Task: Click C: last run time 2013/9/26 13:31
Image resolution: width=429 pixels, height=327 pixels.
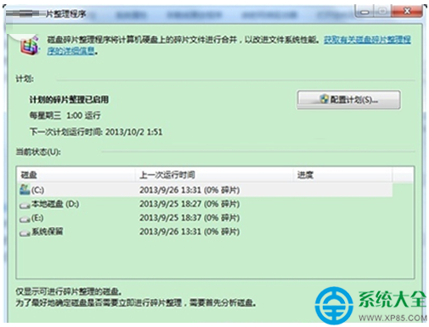Action: 170,190
